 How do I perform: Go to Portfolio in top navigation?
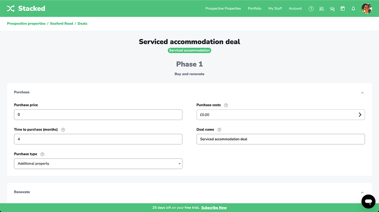[x=254, y=8]
